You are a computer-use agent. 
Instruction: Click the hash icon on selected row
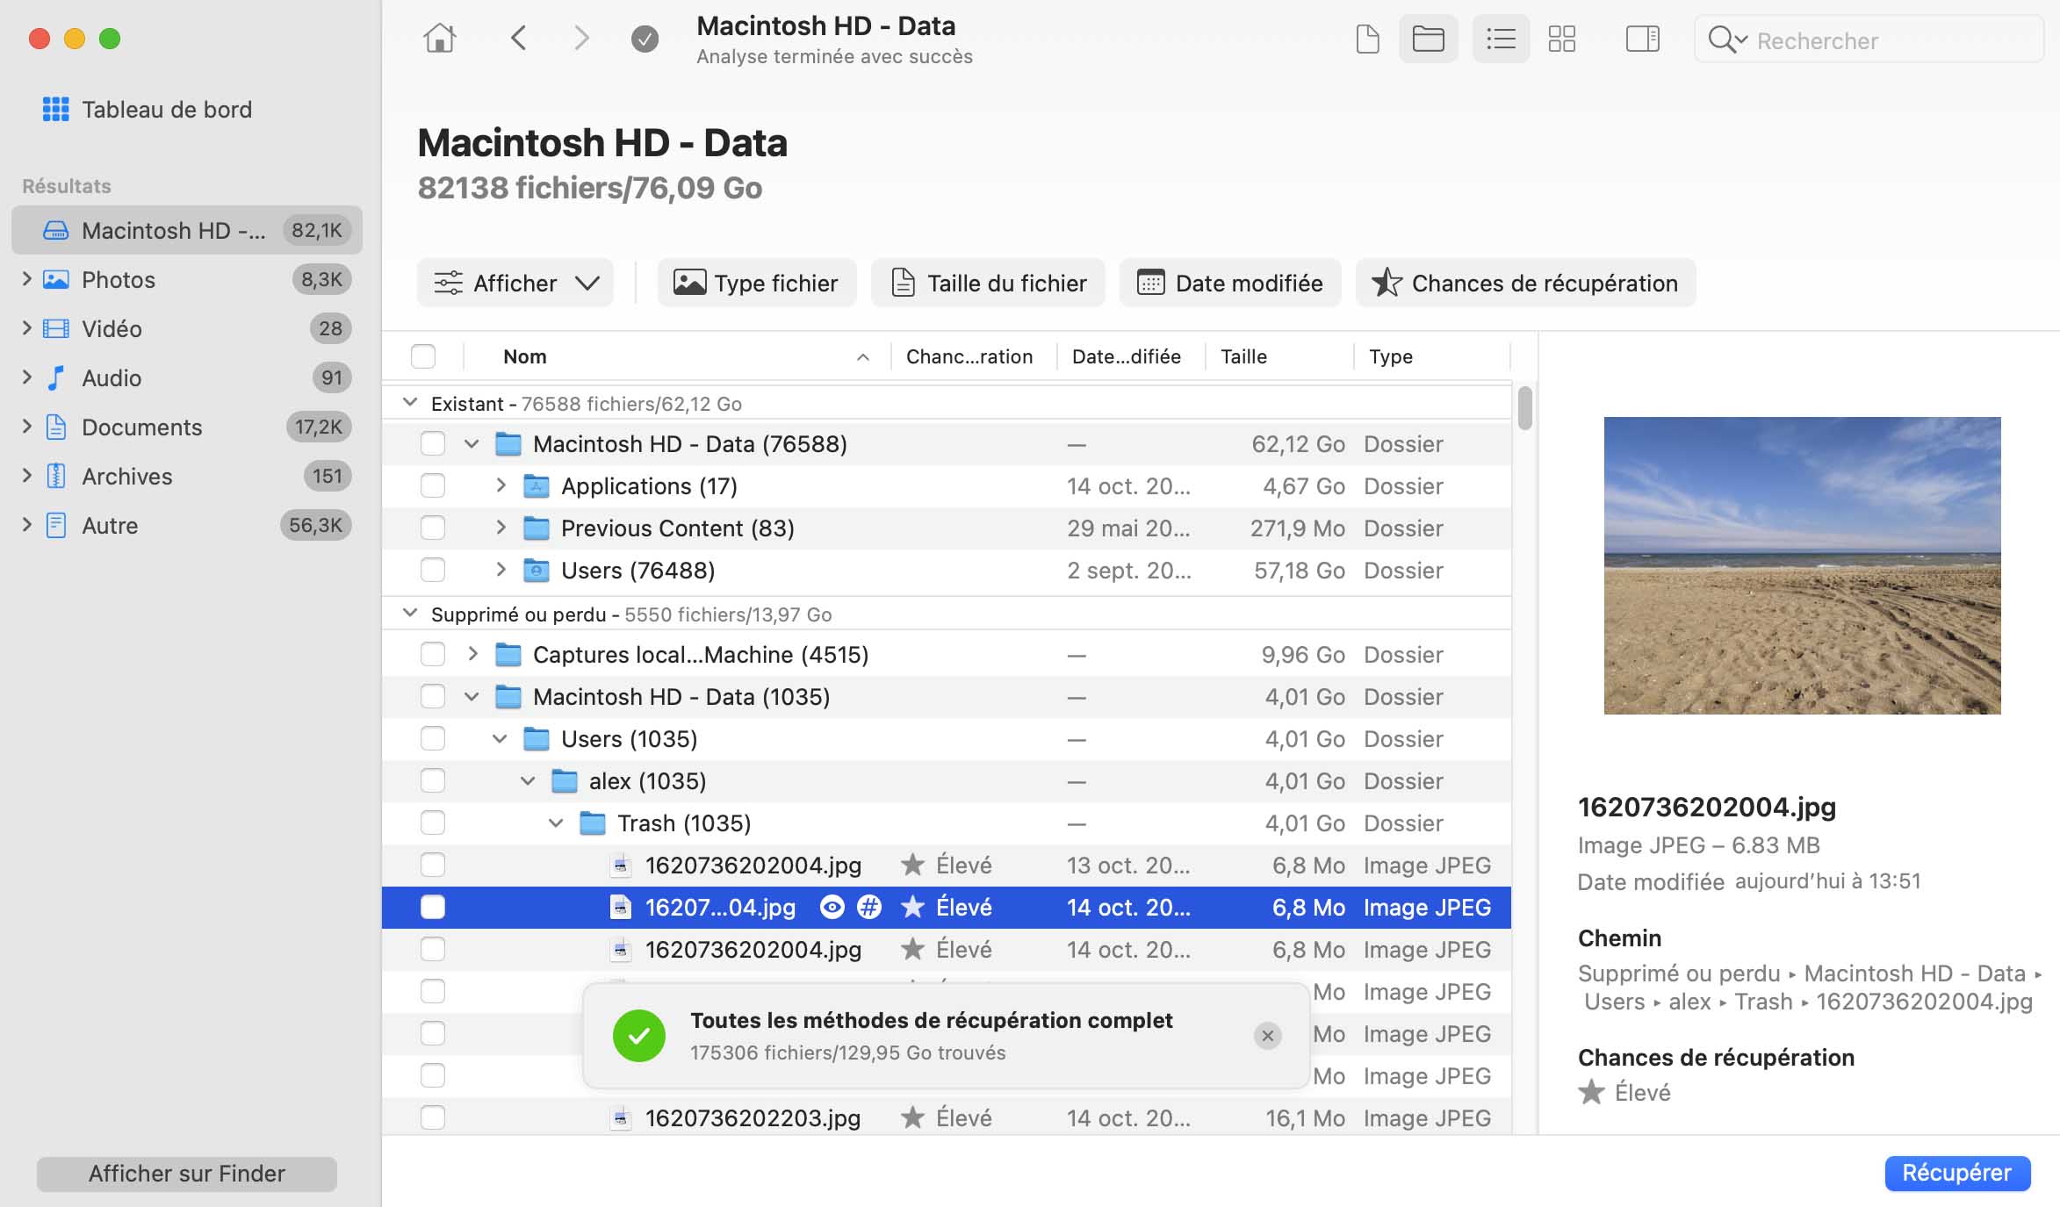coord(868,907)
